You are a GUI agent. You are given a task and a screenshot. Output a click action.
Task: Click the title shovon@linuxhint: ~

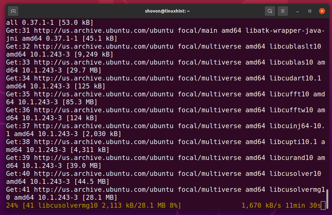click(x=167, y=11)
